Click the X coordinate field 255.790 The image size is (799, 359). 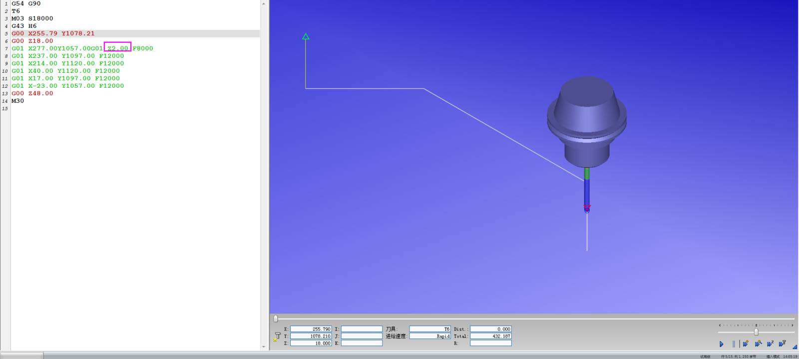tap(311, 329)
